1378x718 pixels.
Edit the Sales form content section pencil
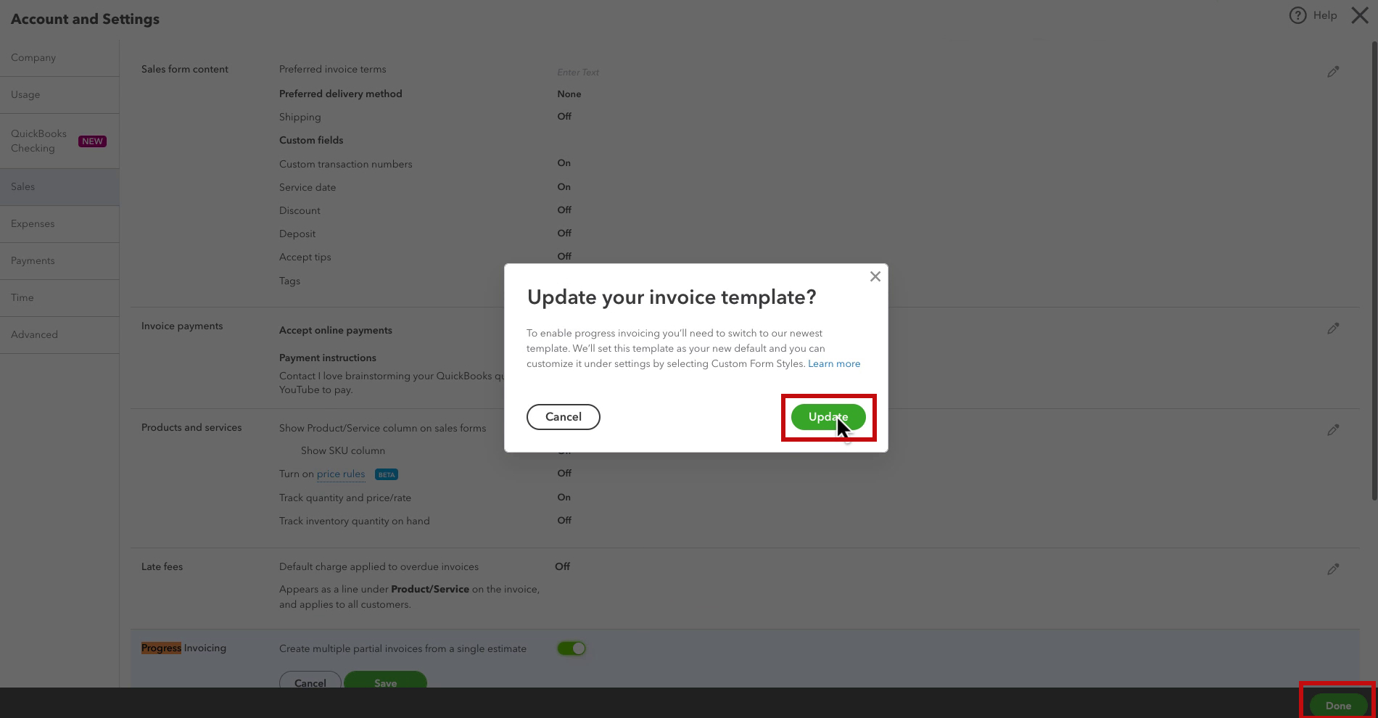(1333, 72)
